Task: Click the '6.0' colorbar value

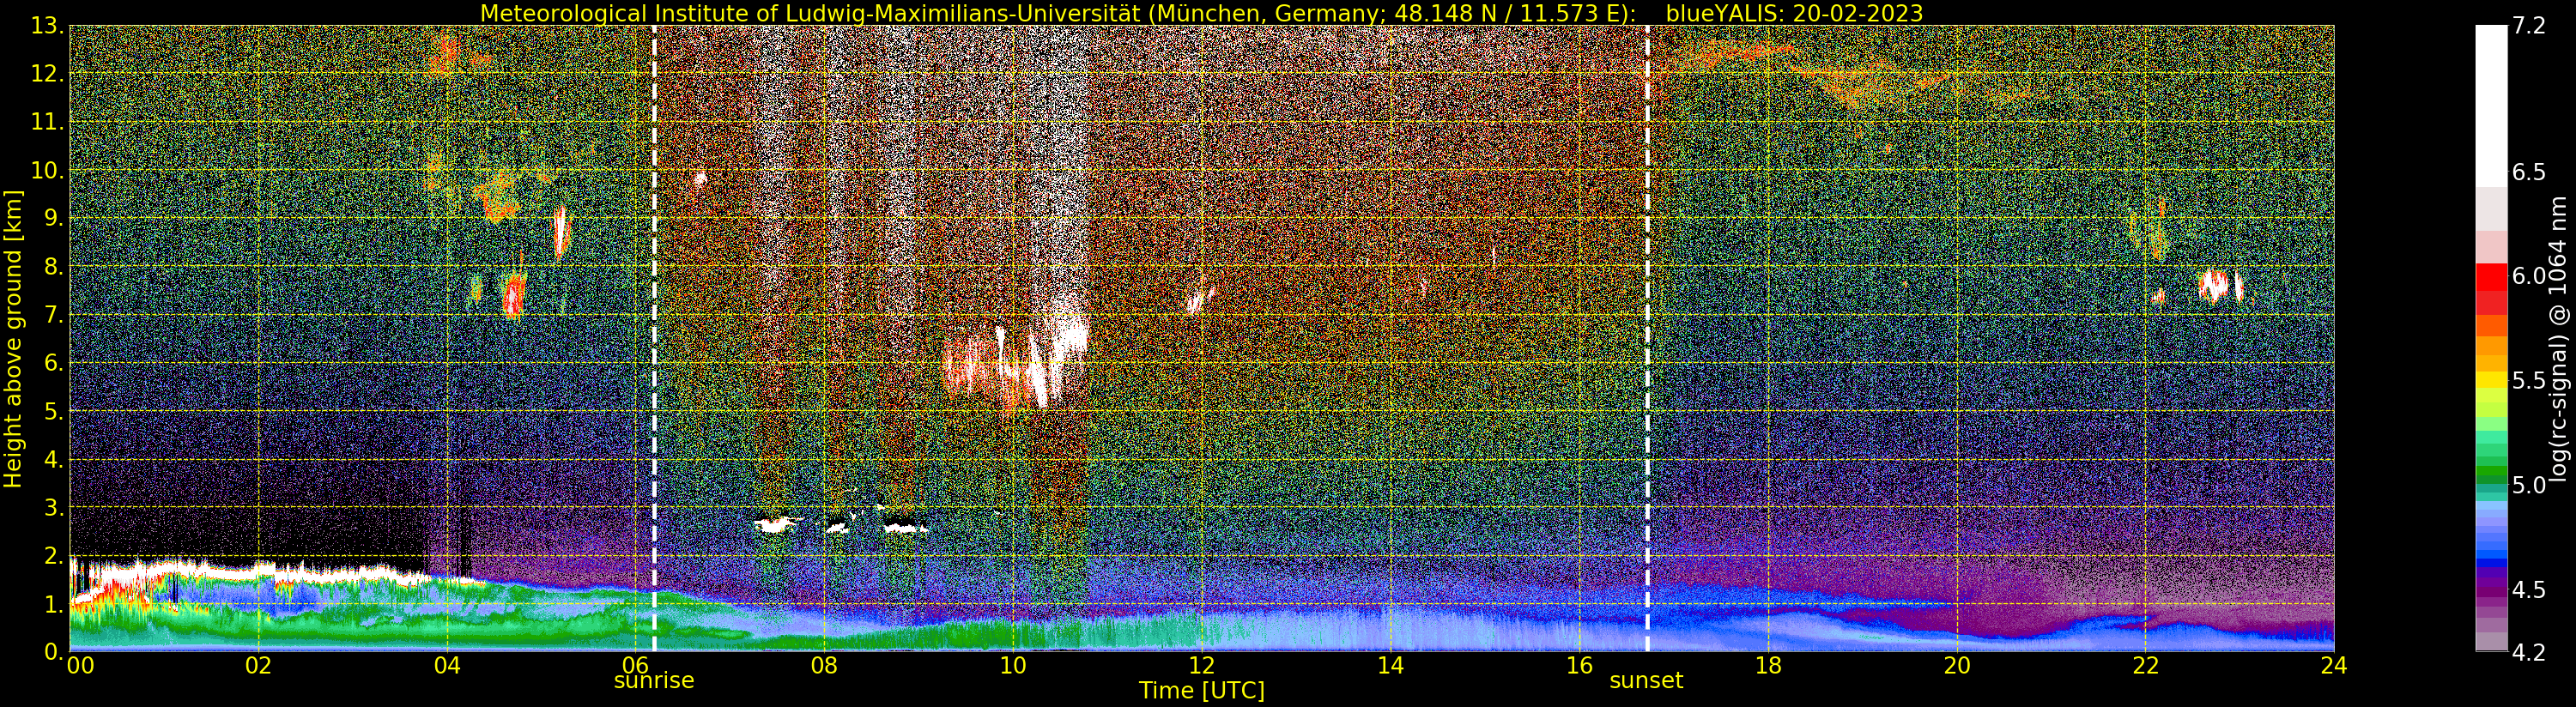Action: (x=2528, y=276)
